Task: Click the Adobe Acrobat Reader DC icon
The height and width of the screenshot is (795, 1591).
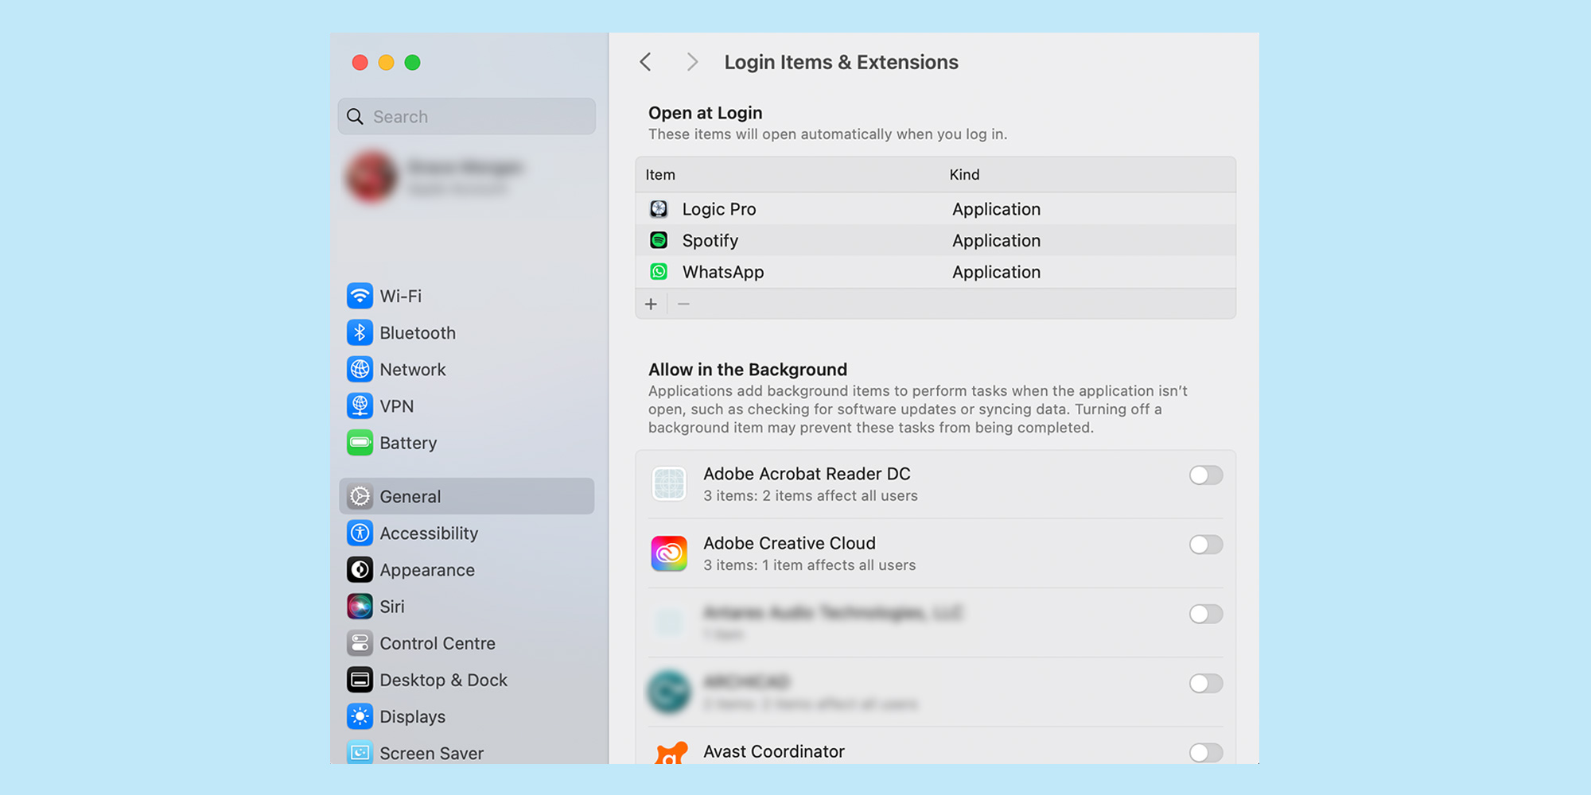Action: [x=669, y=483]
